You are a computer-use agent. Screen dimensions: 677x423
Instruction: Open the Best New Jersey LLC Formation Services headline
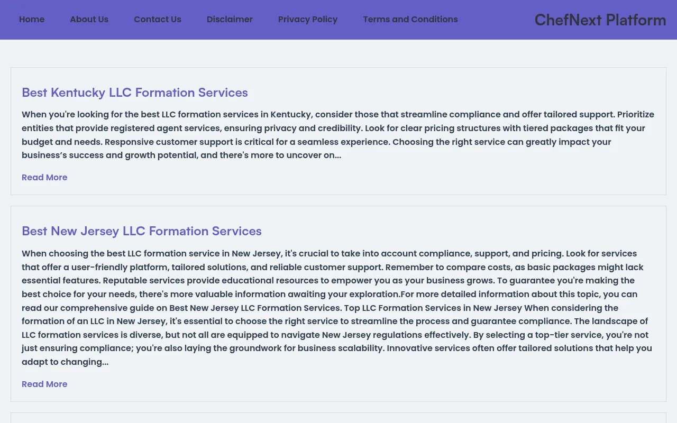click(142, 231)
